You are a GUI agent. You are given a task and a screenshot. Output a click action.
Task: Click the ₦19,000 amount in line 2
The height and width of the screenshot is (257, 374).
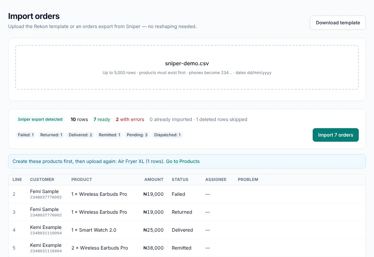pos(153,194)
